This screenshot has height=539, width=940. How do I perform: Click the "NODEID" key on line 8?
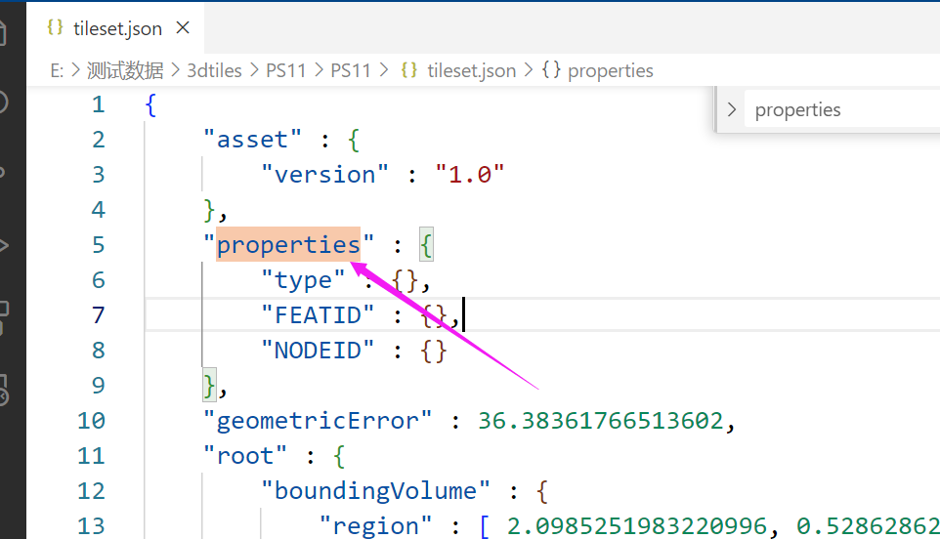(x=318, y=351)
